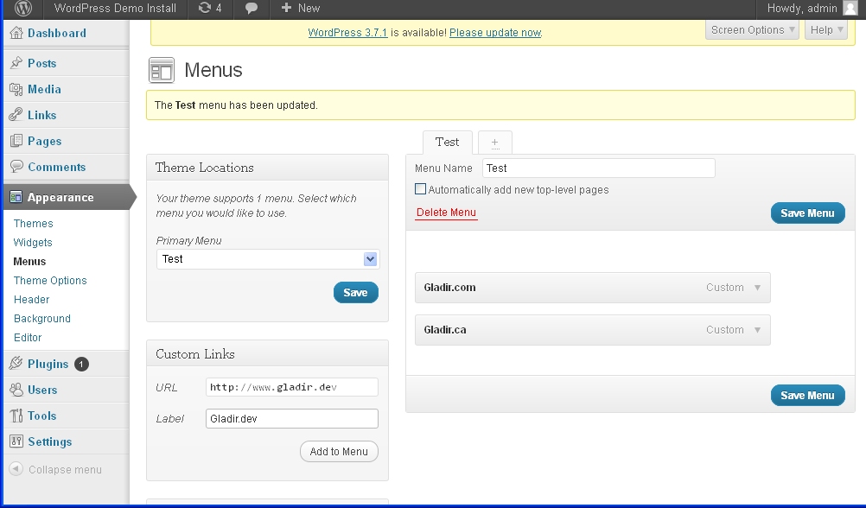Click the comments bubble in admin bar
Screen dimensions: 866x508
point(252,9)
